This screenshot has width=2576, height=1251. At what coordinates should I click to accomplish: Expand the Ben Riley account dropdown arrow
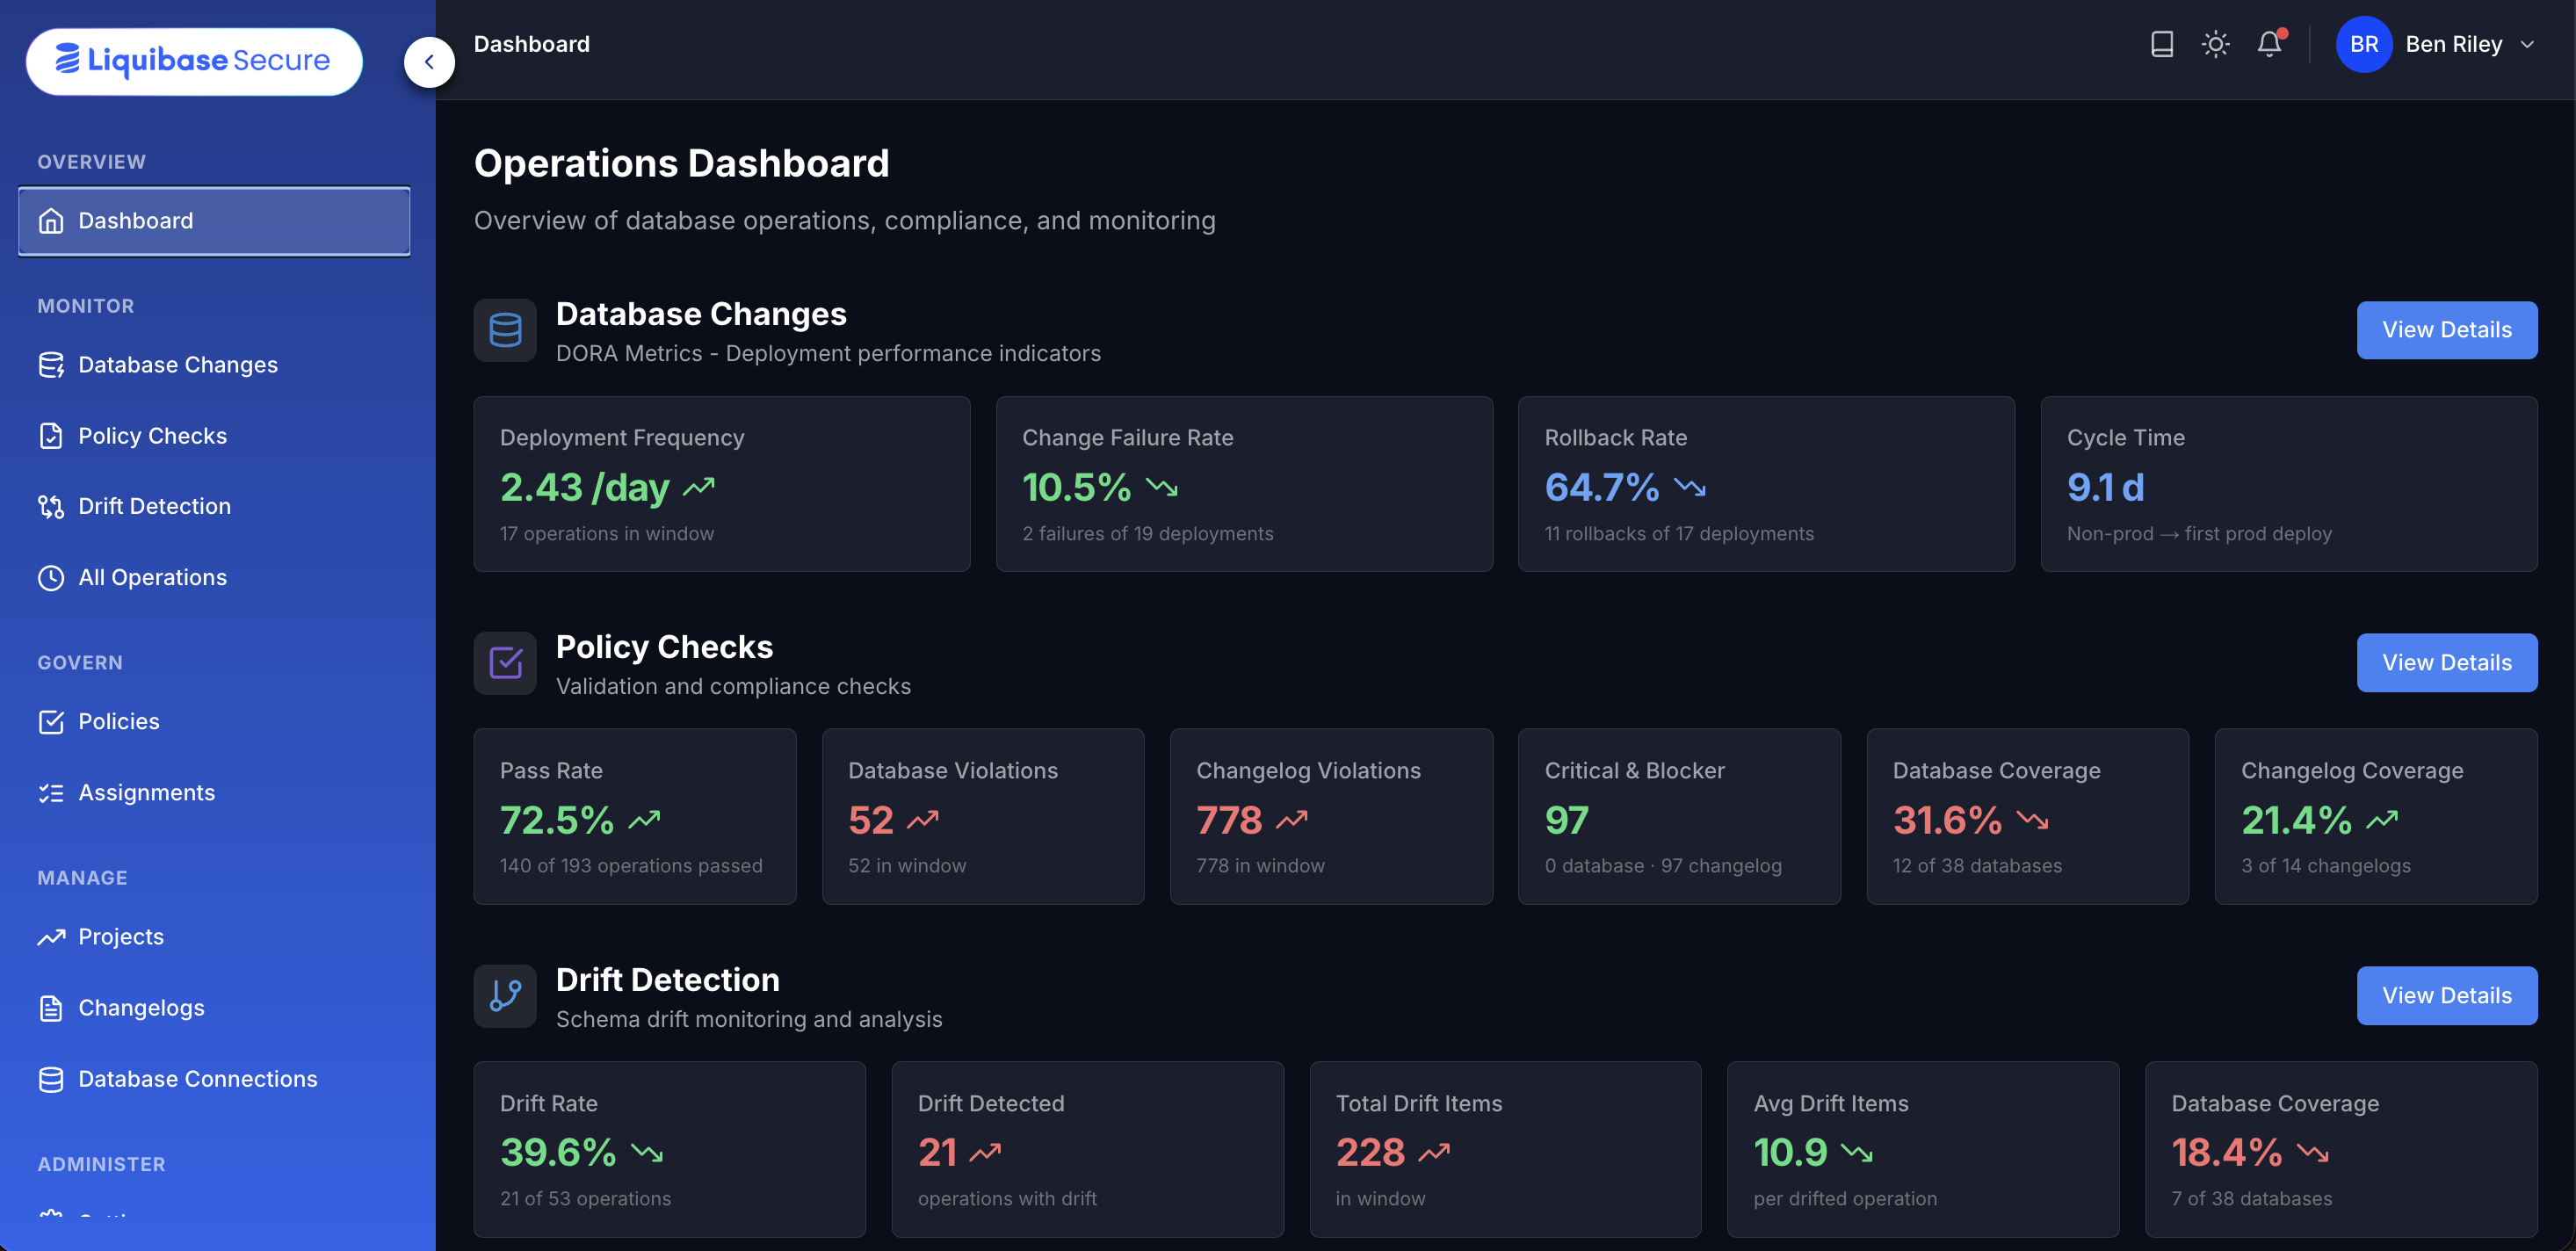click(x=2527, y=45)
